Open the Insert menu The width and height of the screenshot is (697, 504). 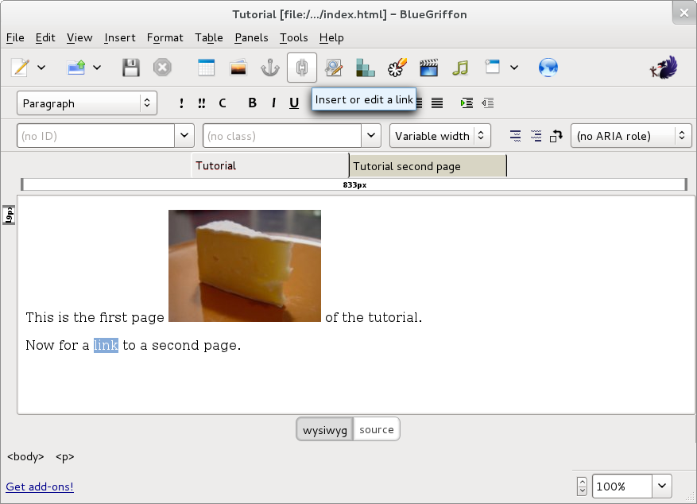pos(120,38)
